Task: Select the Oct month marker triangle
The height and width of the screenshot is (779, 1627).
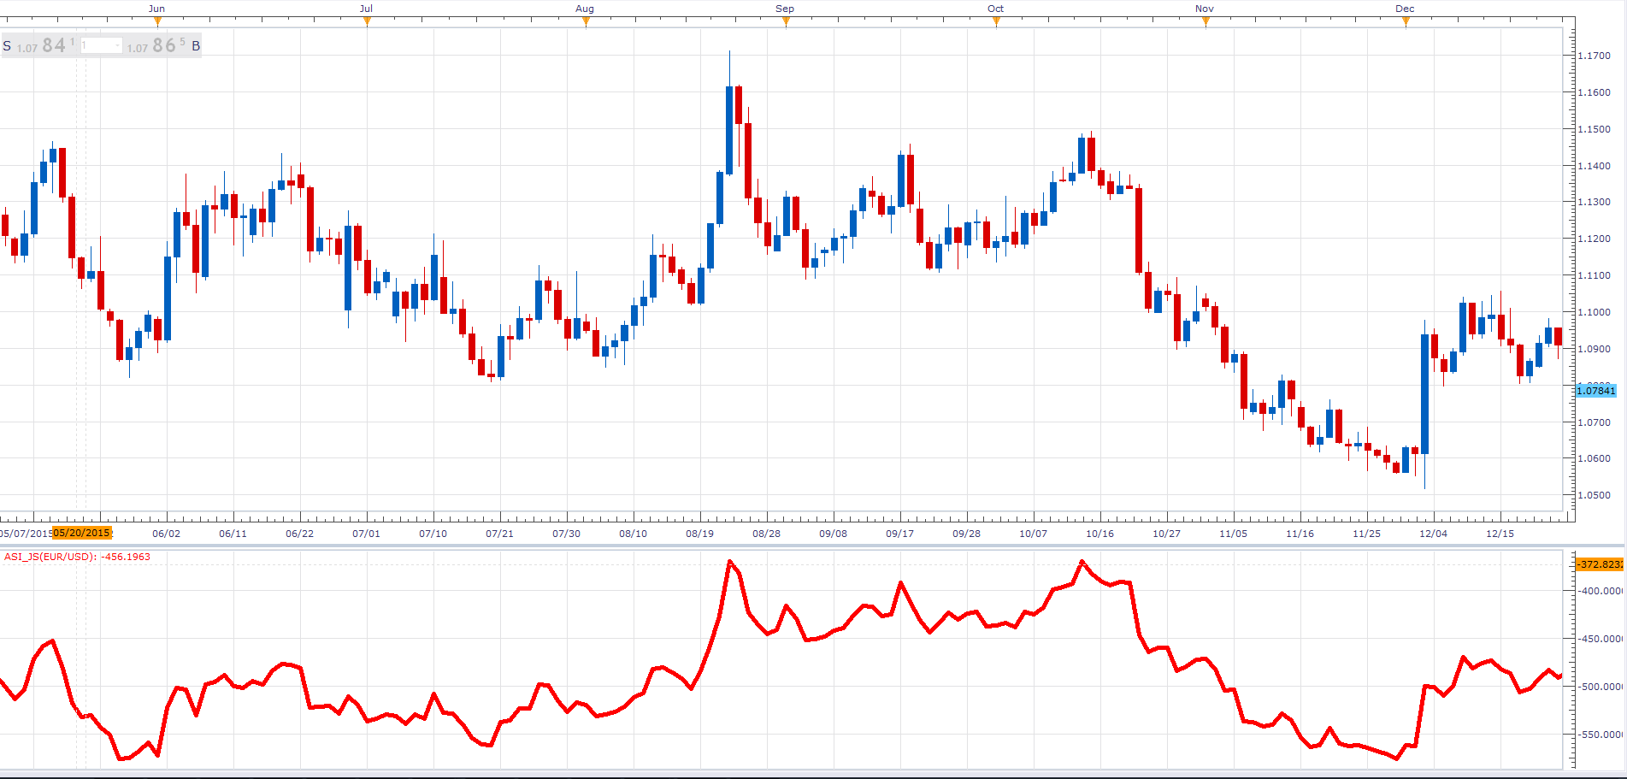Action: click(996, 22)
